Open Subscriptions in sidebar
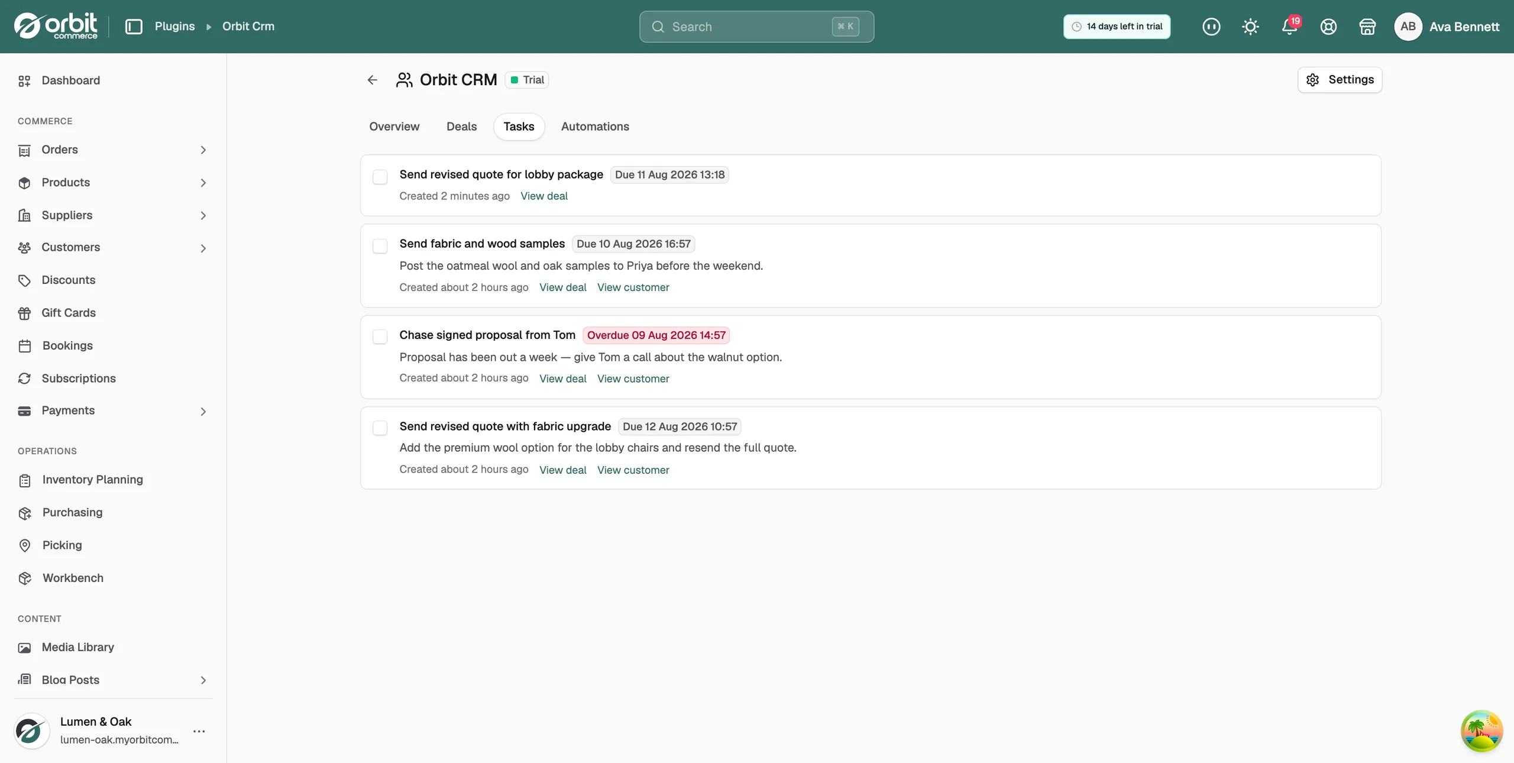 point(79,379)
